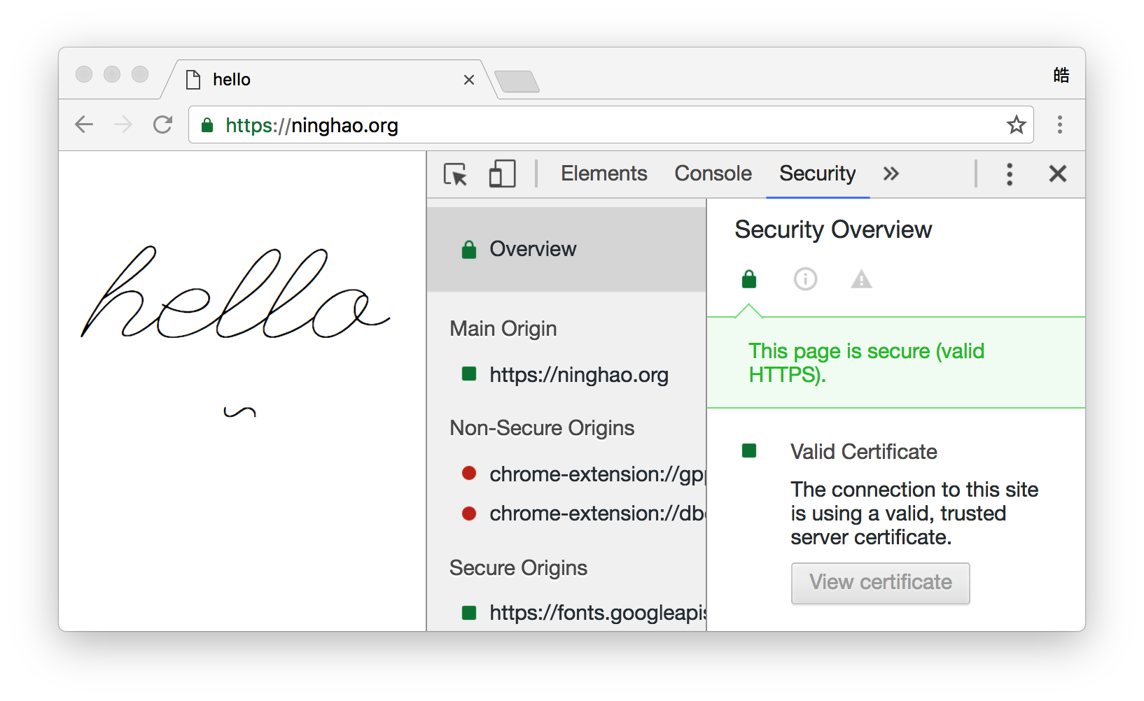The height and width of the screenshot is (701, 1144).
Task: Select the chrome-extension://gp non-secure origin
Action: [595, 474]
